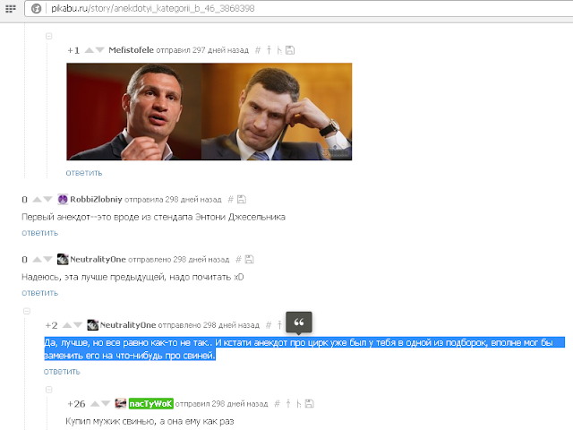The height and width of the screenshot is (430, 573).
Task: Click hash permalink icon on RobbiZlobniy's comment
Action: [x=230, y=199]
